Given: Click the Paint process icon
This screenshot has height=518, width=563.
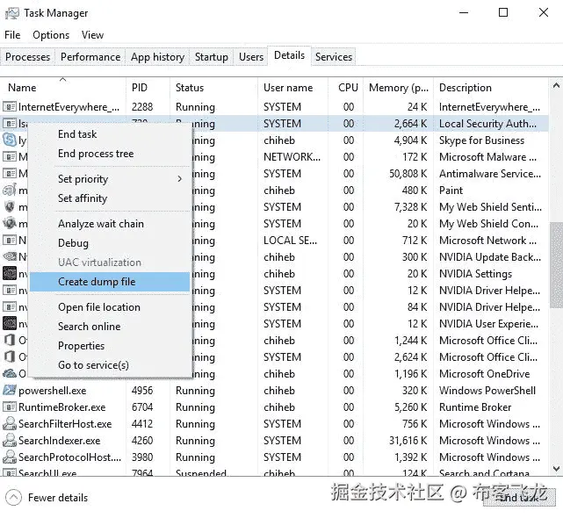Looking at the screenshot, I should point(10,190).
